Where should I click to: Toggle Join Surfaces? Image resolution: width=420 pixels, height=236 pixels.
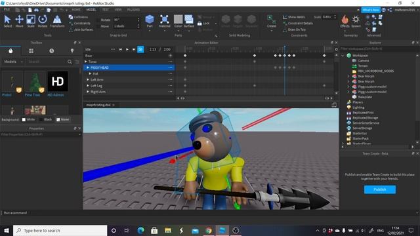pyautogui.click(x=81, y=29)
